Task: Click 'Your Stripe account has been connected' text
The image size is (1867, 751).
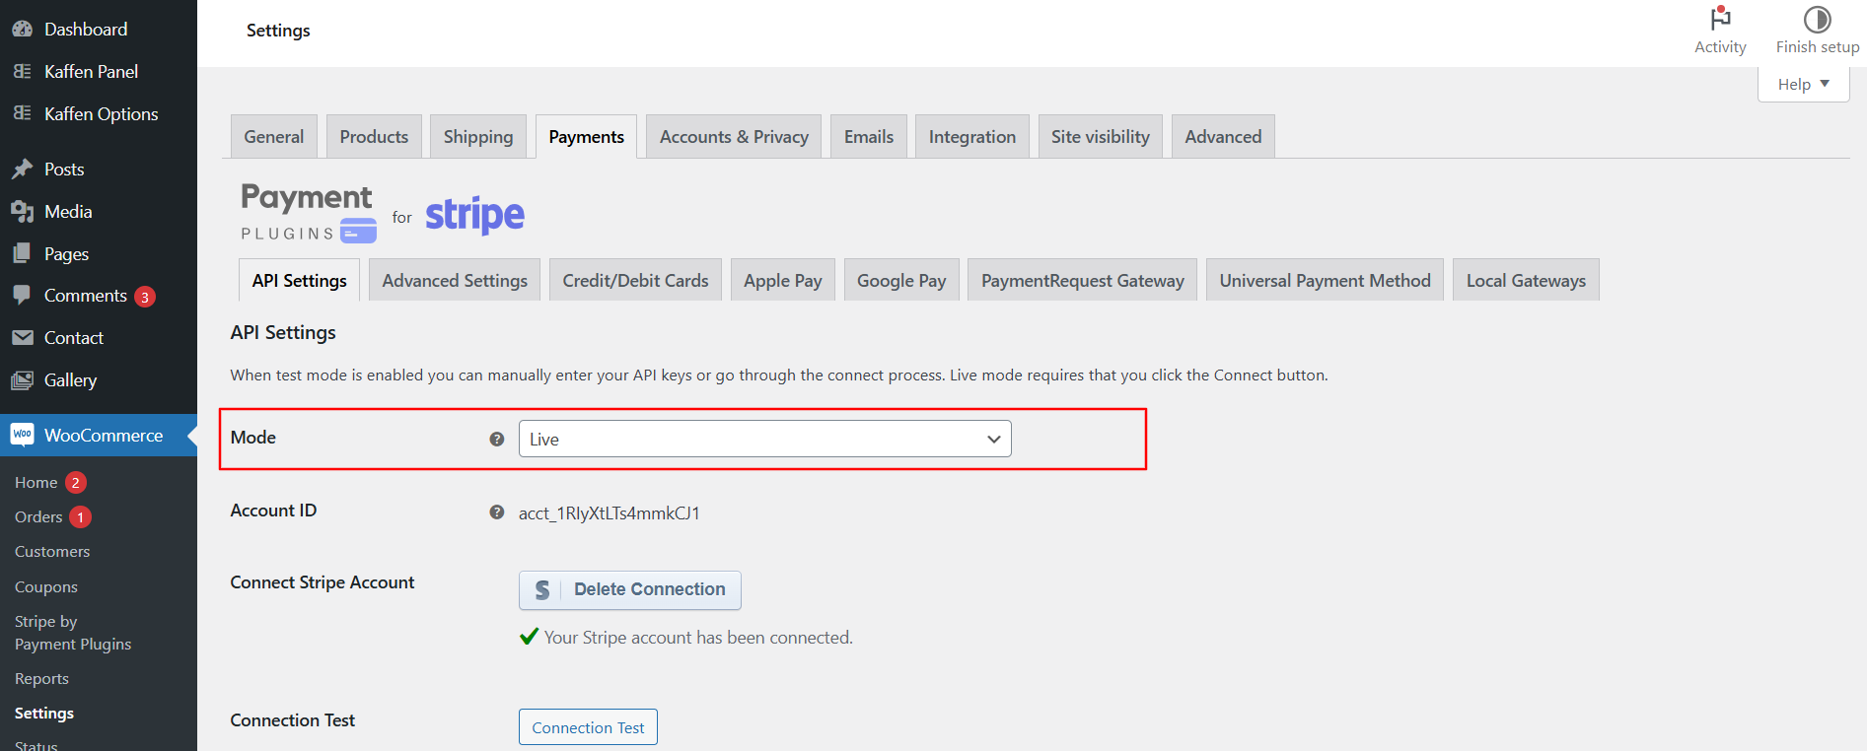Action: [698, 638]
